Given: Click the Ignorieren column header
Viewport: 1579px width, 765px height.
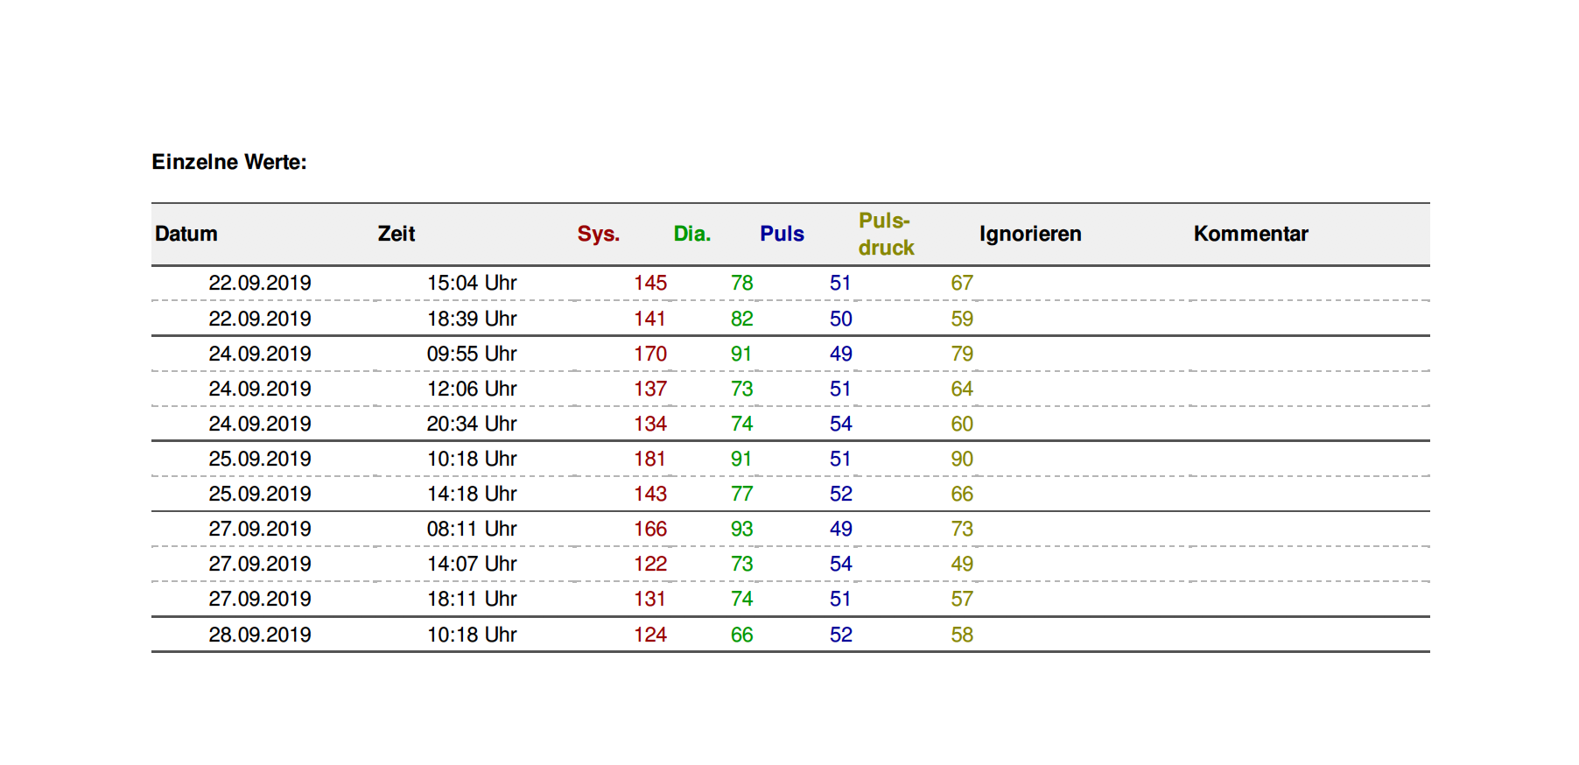Looking at the screenshot, I should click(x=1030, y=234).
